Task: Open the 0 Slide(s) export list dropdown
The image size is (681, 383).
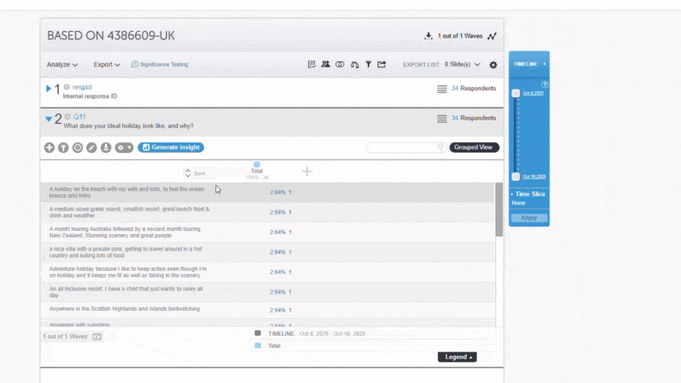Action: pos(462,64)
